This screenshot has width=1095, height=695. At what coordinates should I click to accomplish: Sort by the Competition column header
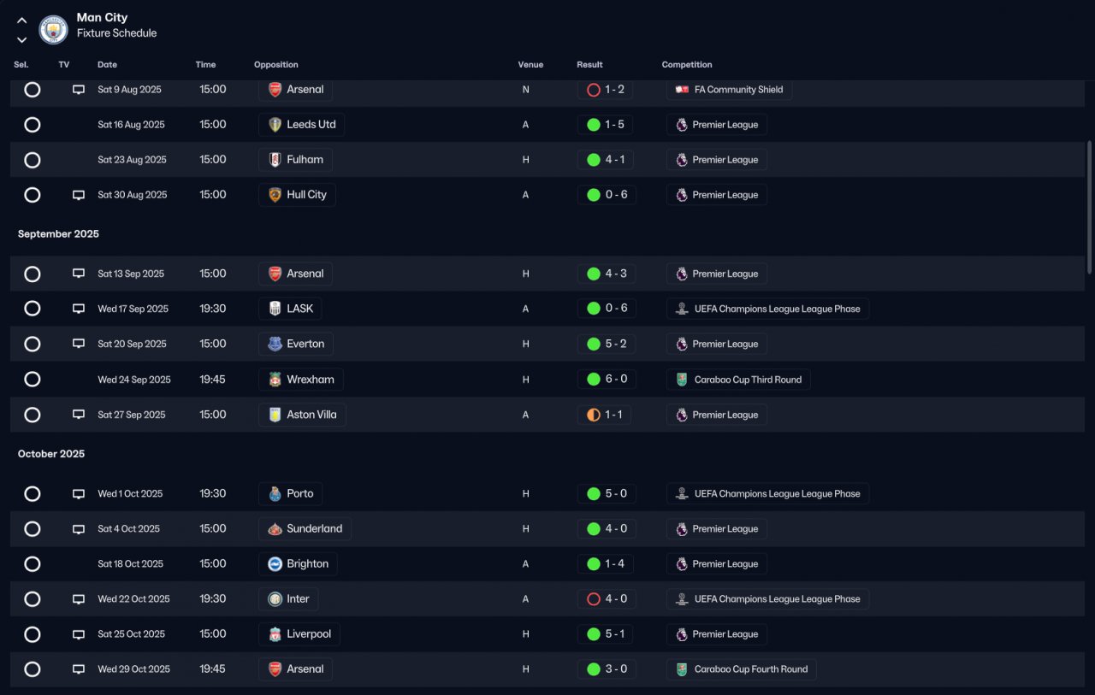[x=687, y=65]
